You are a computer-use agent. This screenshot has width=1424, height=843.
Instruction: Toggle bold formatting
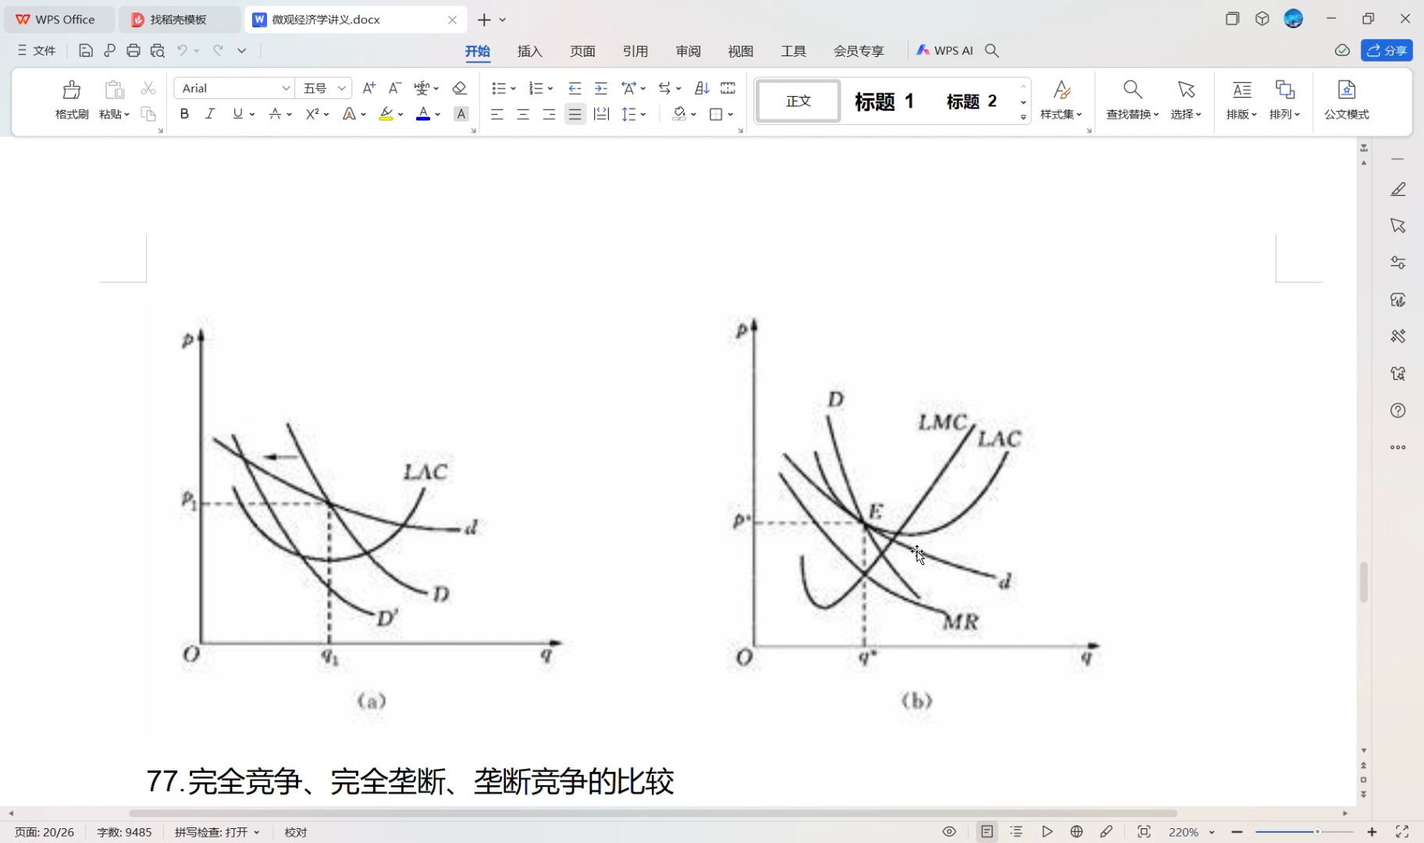[x=183, y=114]
